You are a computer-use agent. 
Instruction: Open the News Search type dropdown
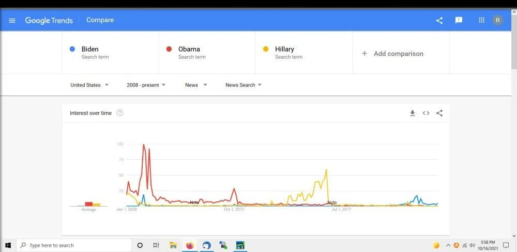pos(244,85)
